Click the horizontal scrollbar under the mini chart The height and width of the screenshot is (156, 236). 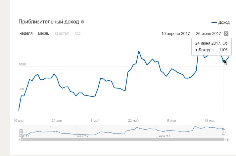pyautogui.click(x=122, y=139)
